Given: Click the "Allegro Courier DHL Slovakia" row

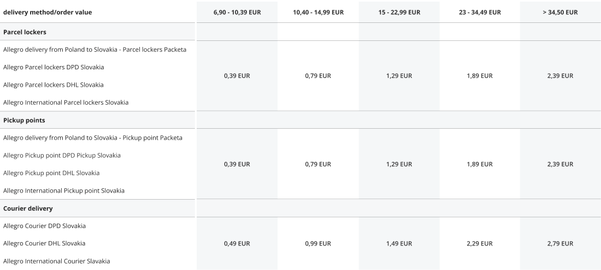Looking at the screenshot, I should pyautogui.click(x=44, y=243).
